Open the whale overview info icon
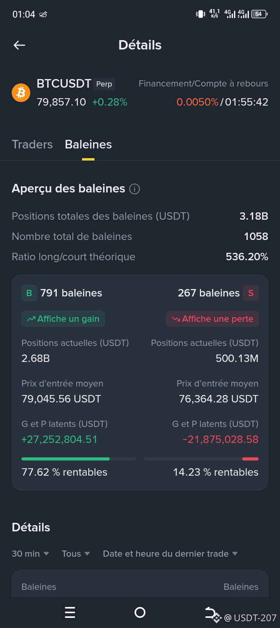 [135, 189]
